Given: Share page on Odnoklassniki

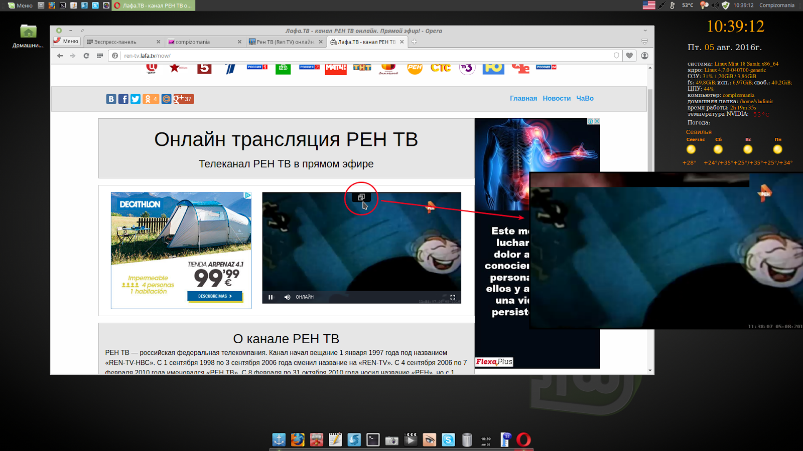Looking at the screenshot, I should pyautogui.click(x=151, y=99).
